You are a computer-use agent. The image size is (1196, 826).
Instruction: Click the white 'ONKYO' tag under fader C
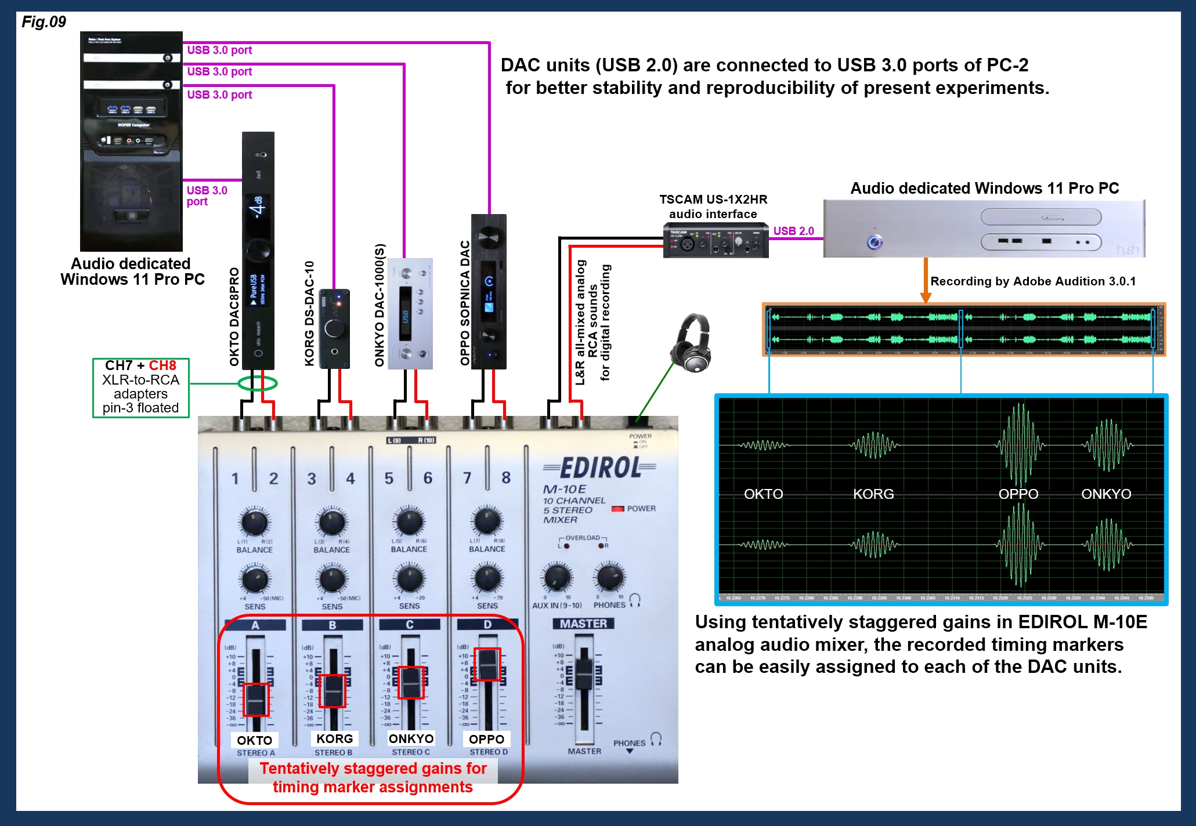[x=411, y=738]
